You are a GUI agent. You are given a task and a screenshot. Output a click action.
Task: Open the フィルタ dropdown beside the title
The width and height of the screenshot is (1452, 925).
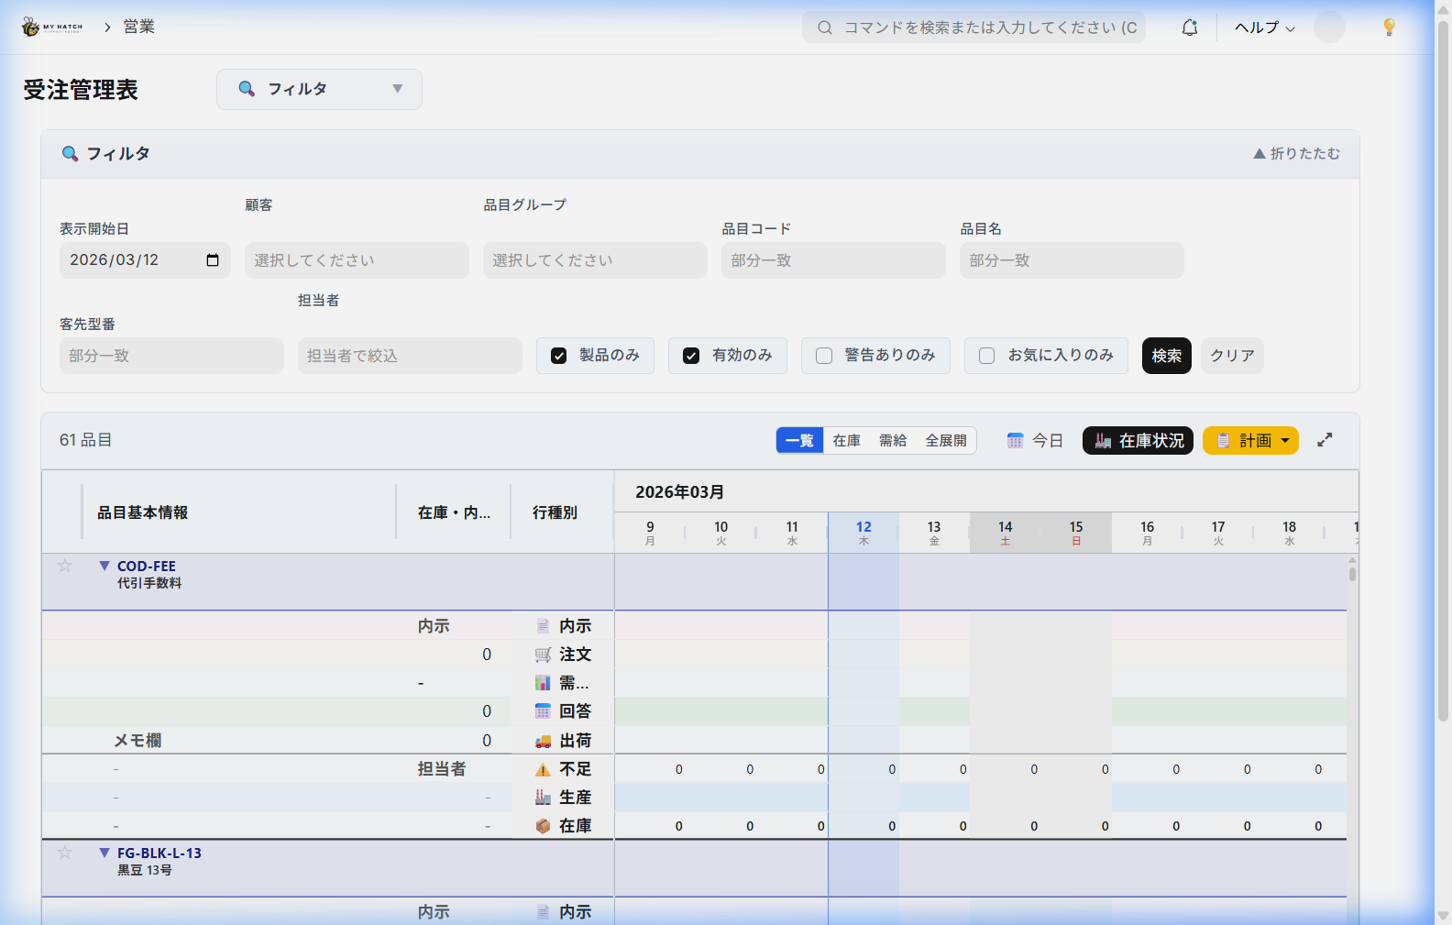(319, 89)
